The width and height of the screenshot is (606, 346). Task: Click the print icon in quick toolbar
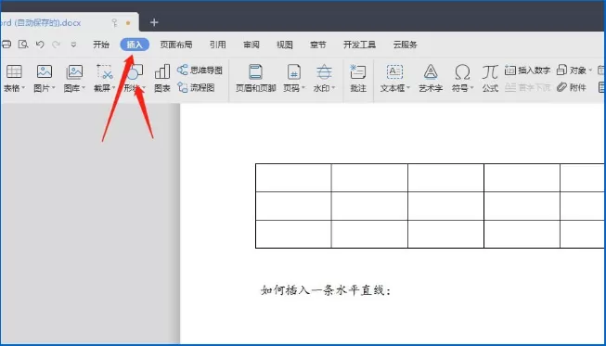(6, 45)
